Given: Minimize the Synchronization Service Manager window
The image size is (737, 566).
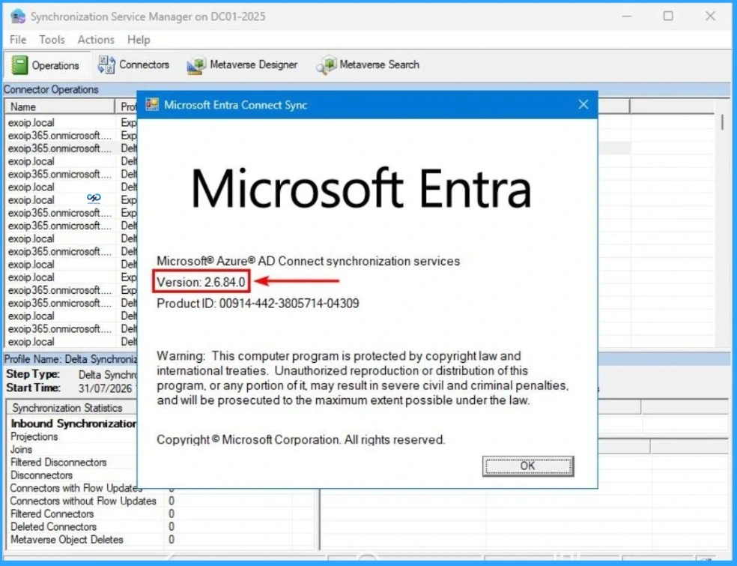Looking at the screenshot, I should click(x=627, y=16).
